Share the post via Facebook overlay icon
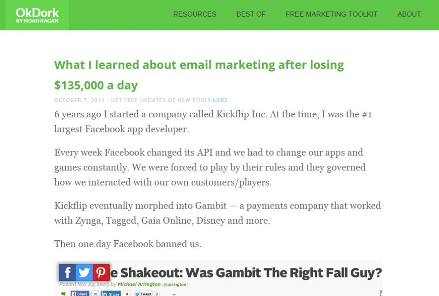This screenshot has width=439, height=296. pyautogui.click(x=67, y=272)
